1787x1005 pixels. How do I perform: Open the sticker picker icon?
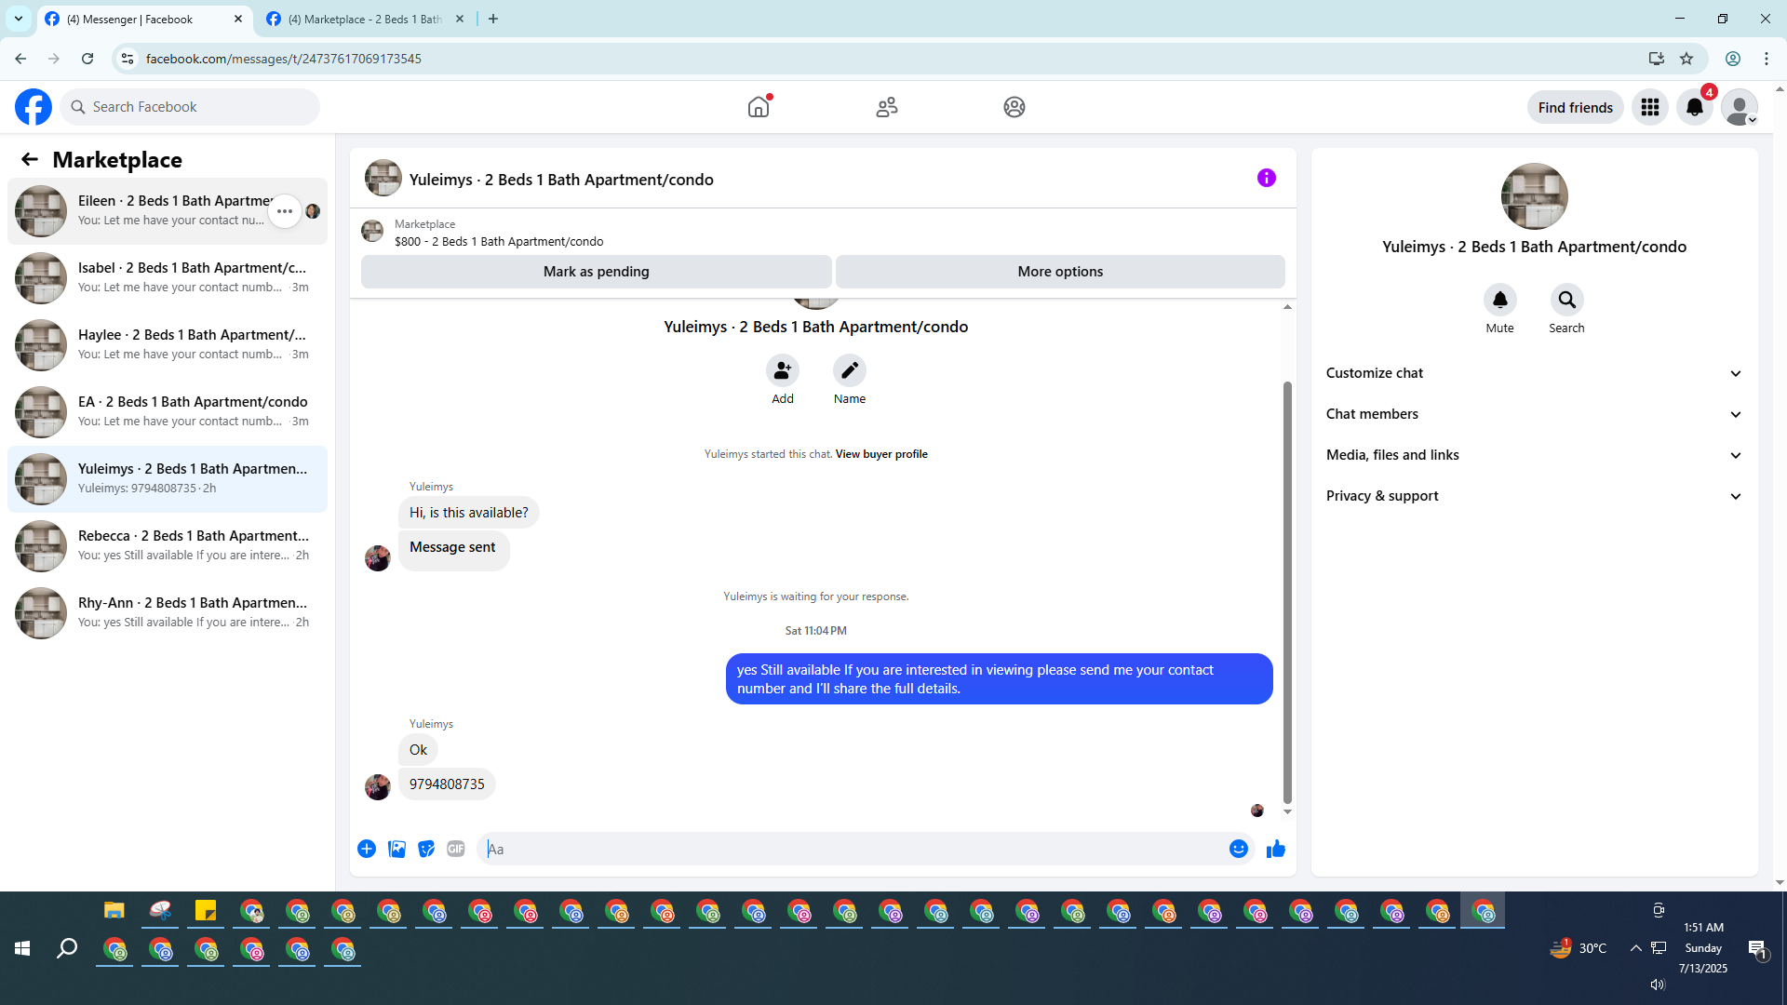coord(426,849)
